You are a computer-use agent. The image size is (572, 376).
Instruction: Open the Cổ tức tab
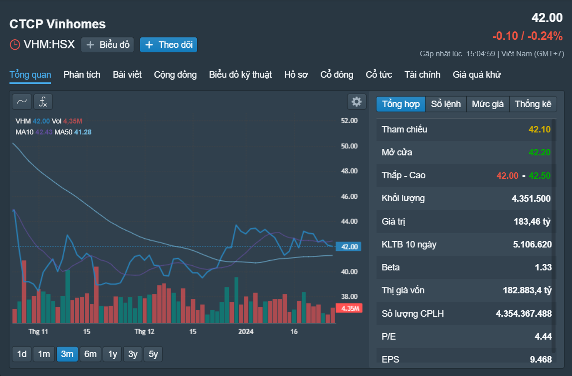(x=379, y=75)
